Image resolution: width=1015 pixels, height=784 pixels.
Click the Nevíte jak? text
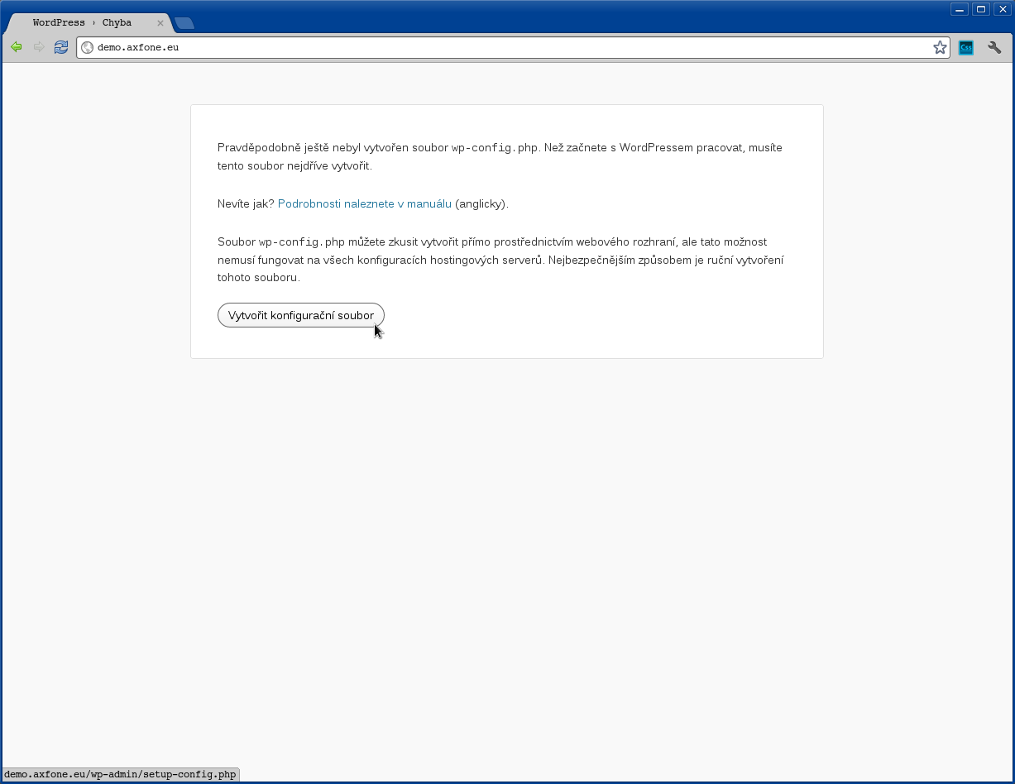click(246, 203)
